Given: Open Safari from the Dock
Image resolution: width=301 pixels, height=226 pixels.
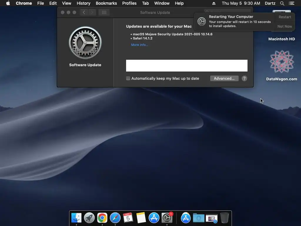Looking at the screenshot, I should (x=115, y=218).
